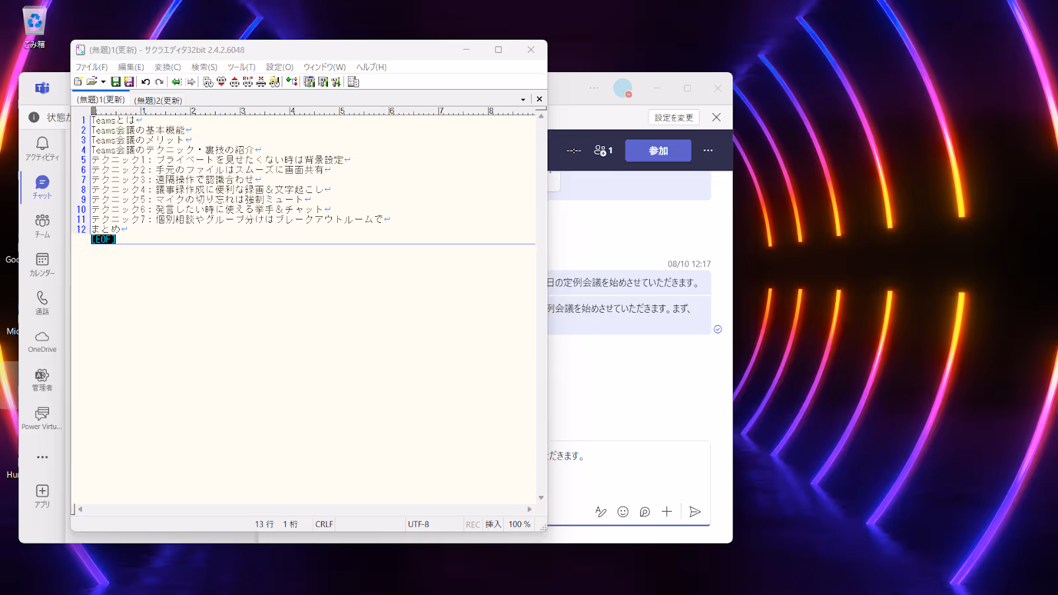This screenshot has height=595, width=1058.
Task: Click the last icon on the Sakura toolbar
Action: point(353,82)
